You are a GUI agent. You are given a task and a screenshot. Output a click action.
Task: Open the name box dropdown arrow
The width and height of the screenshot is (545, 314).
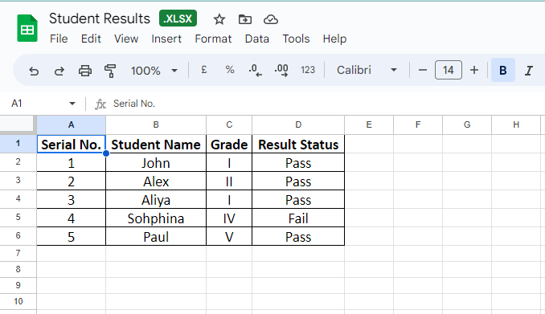click(x=72, y=104)
